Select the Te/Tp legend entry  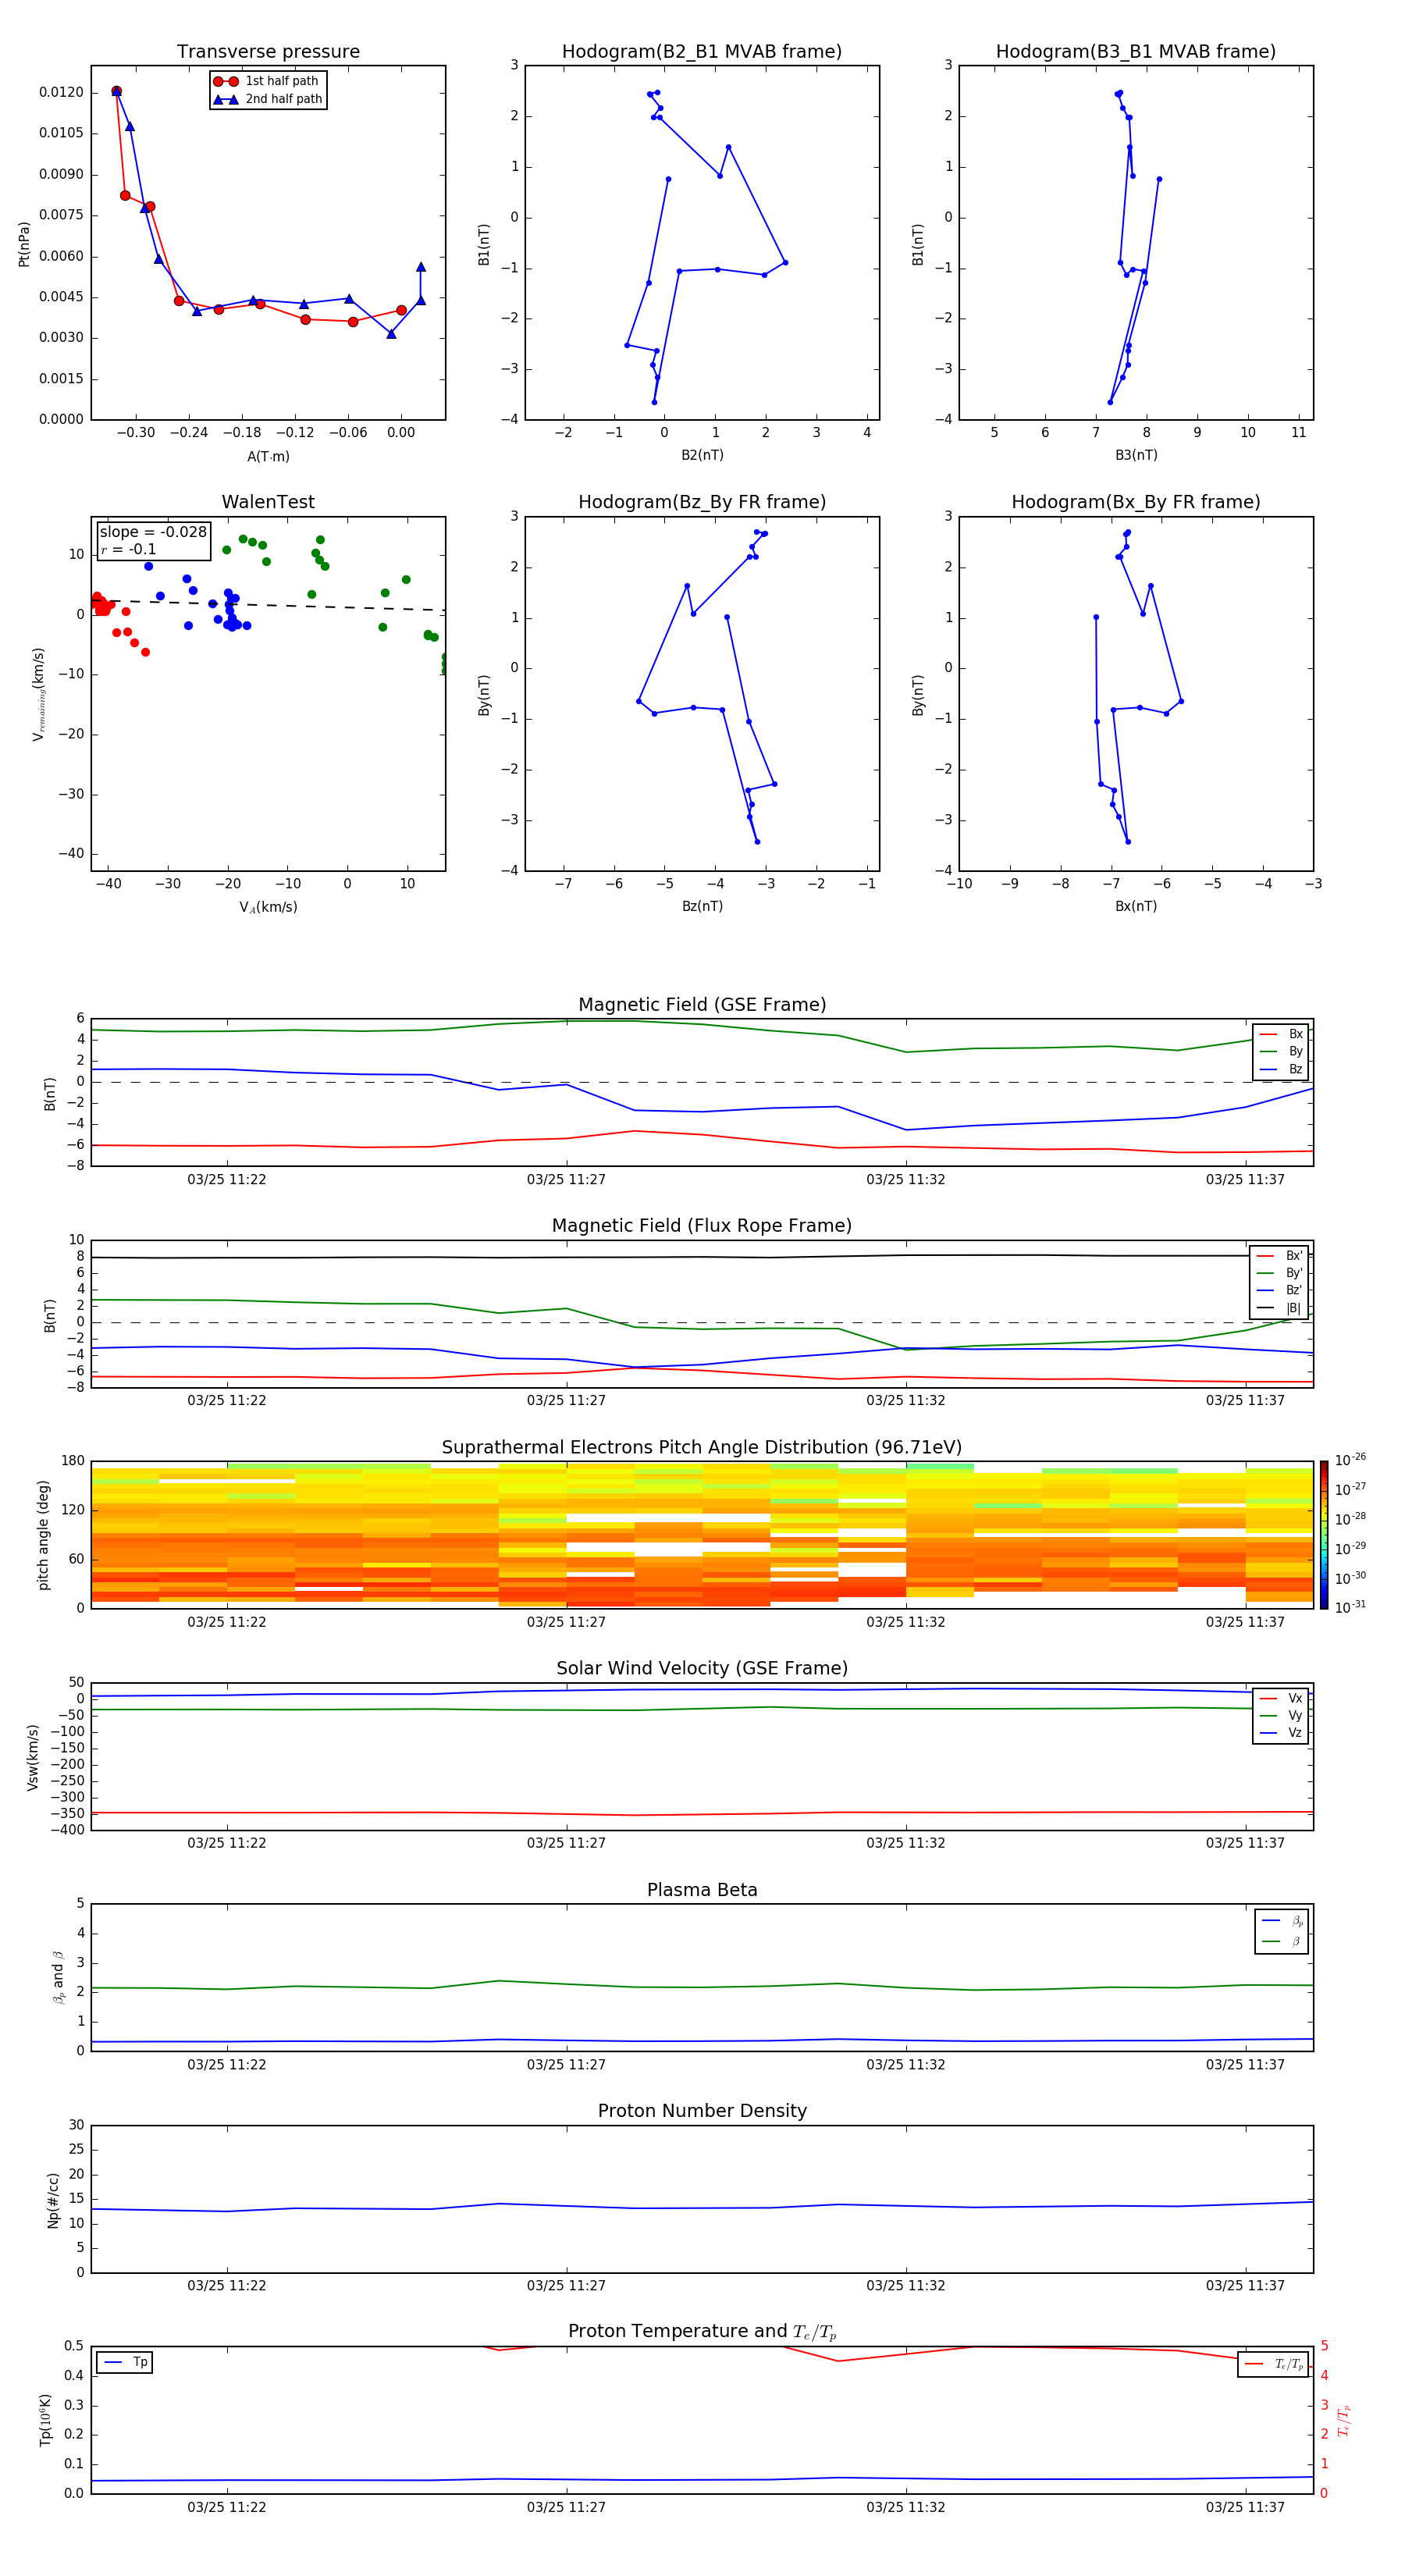tap(1274, 2364)
